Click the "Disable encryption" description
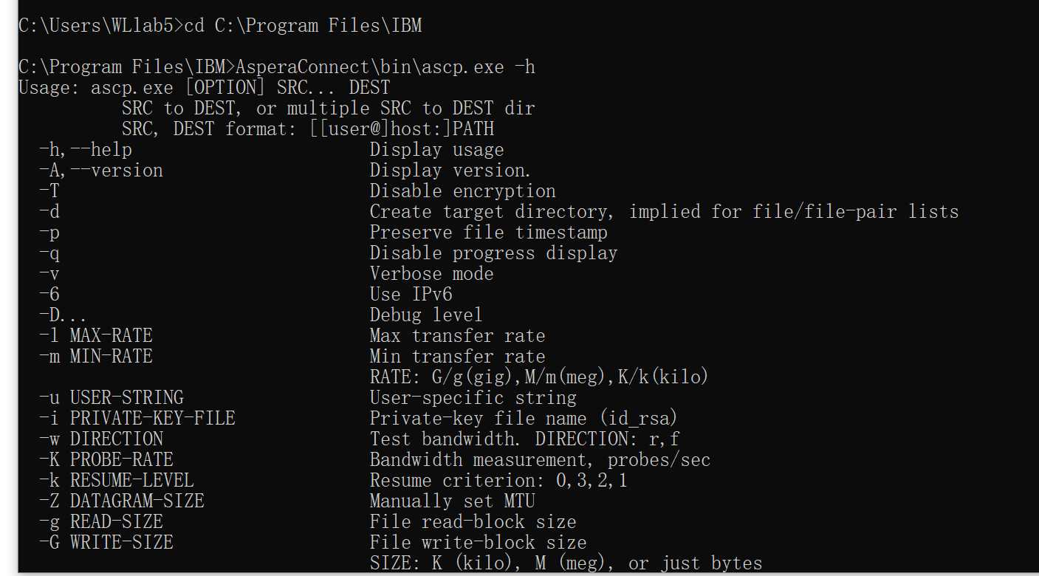Screen dimensions: 1039x576 click(x=462, y=191)
